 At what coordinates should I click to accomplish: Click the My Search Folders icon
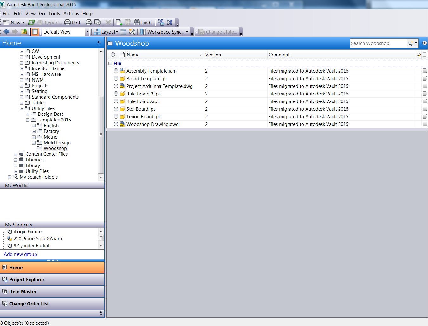coord(16,177)
